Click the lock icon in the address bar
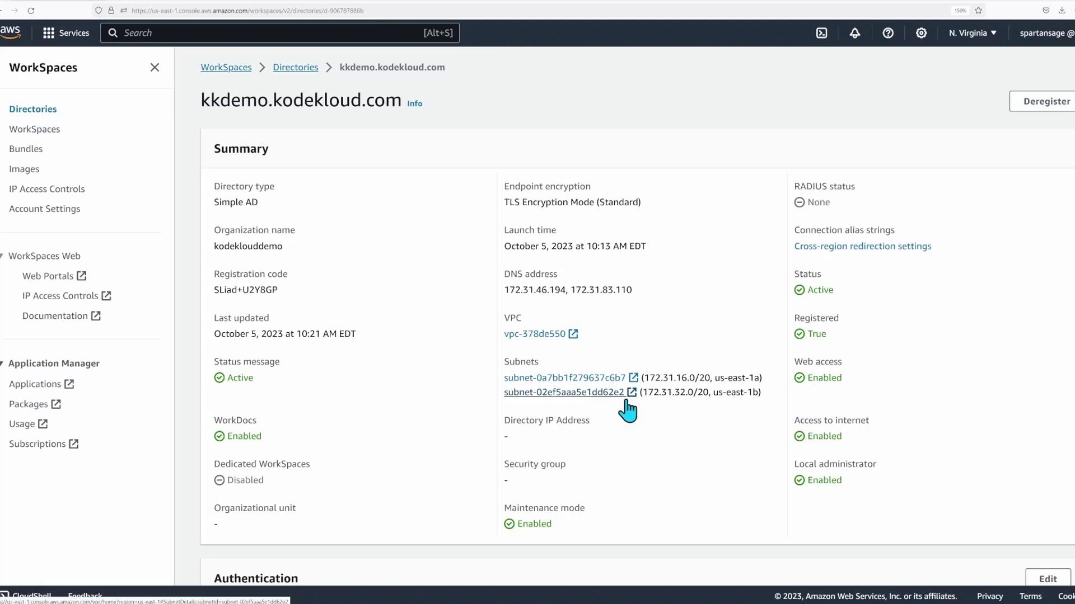 tap(111, 11)
